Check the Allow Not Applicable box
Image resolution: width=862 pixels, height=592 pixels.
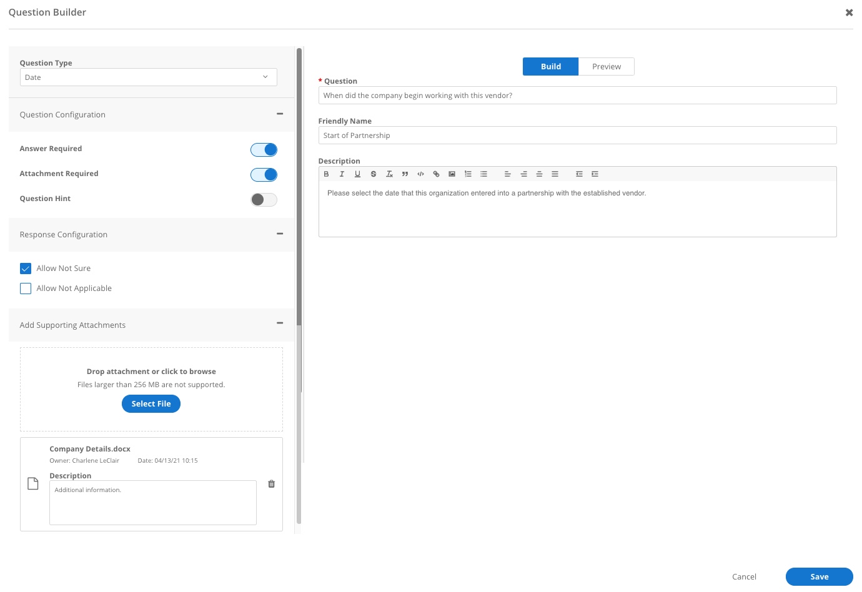(26, 289)
